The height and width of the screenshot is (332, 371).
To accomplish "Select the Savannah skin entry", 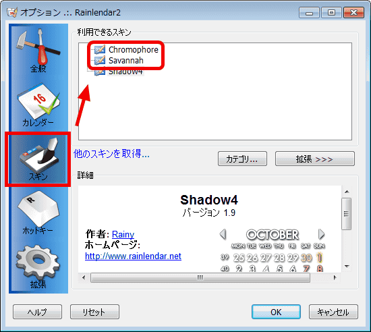I will tap(126, 61).
